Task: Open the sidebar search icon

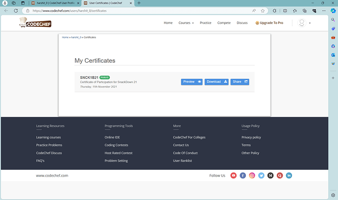Action: click(x=333, y=20)
